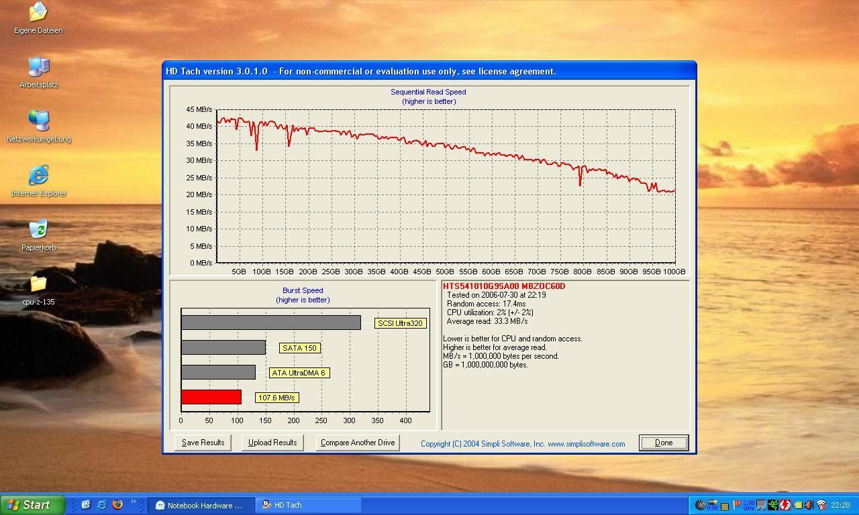Click the HD Tach window title bar

pos(429,71)
